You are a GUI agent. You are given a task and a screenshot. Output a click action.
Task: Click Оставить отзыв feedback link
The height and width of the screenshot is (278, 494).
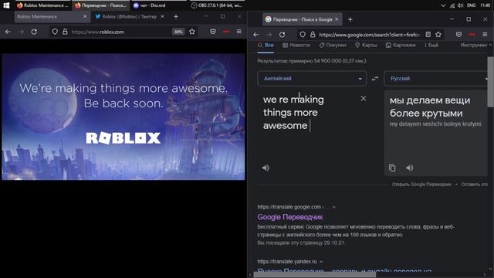475,185
